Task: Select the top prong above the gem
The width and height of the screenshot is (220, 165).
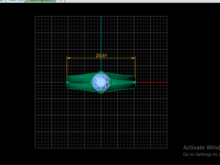Action: coord(101,72)
